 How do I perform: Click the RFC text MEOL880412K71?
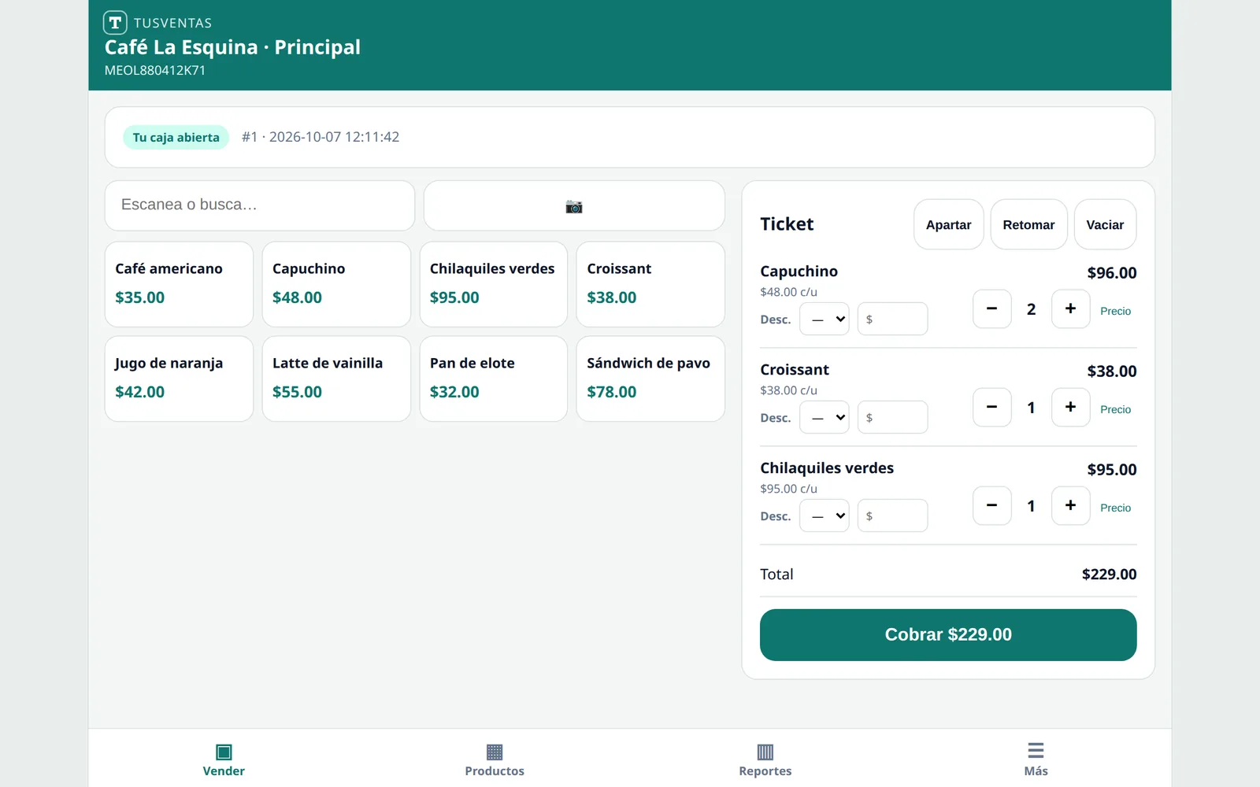point(155,70)
